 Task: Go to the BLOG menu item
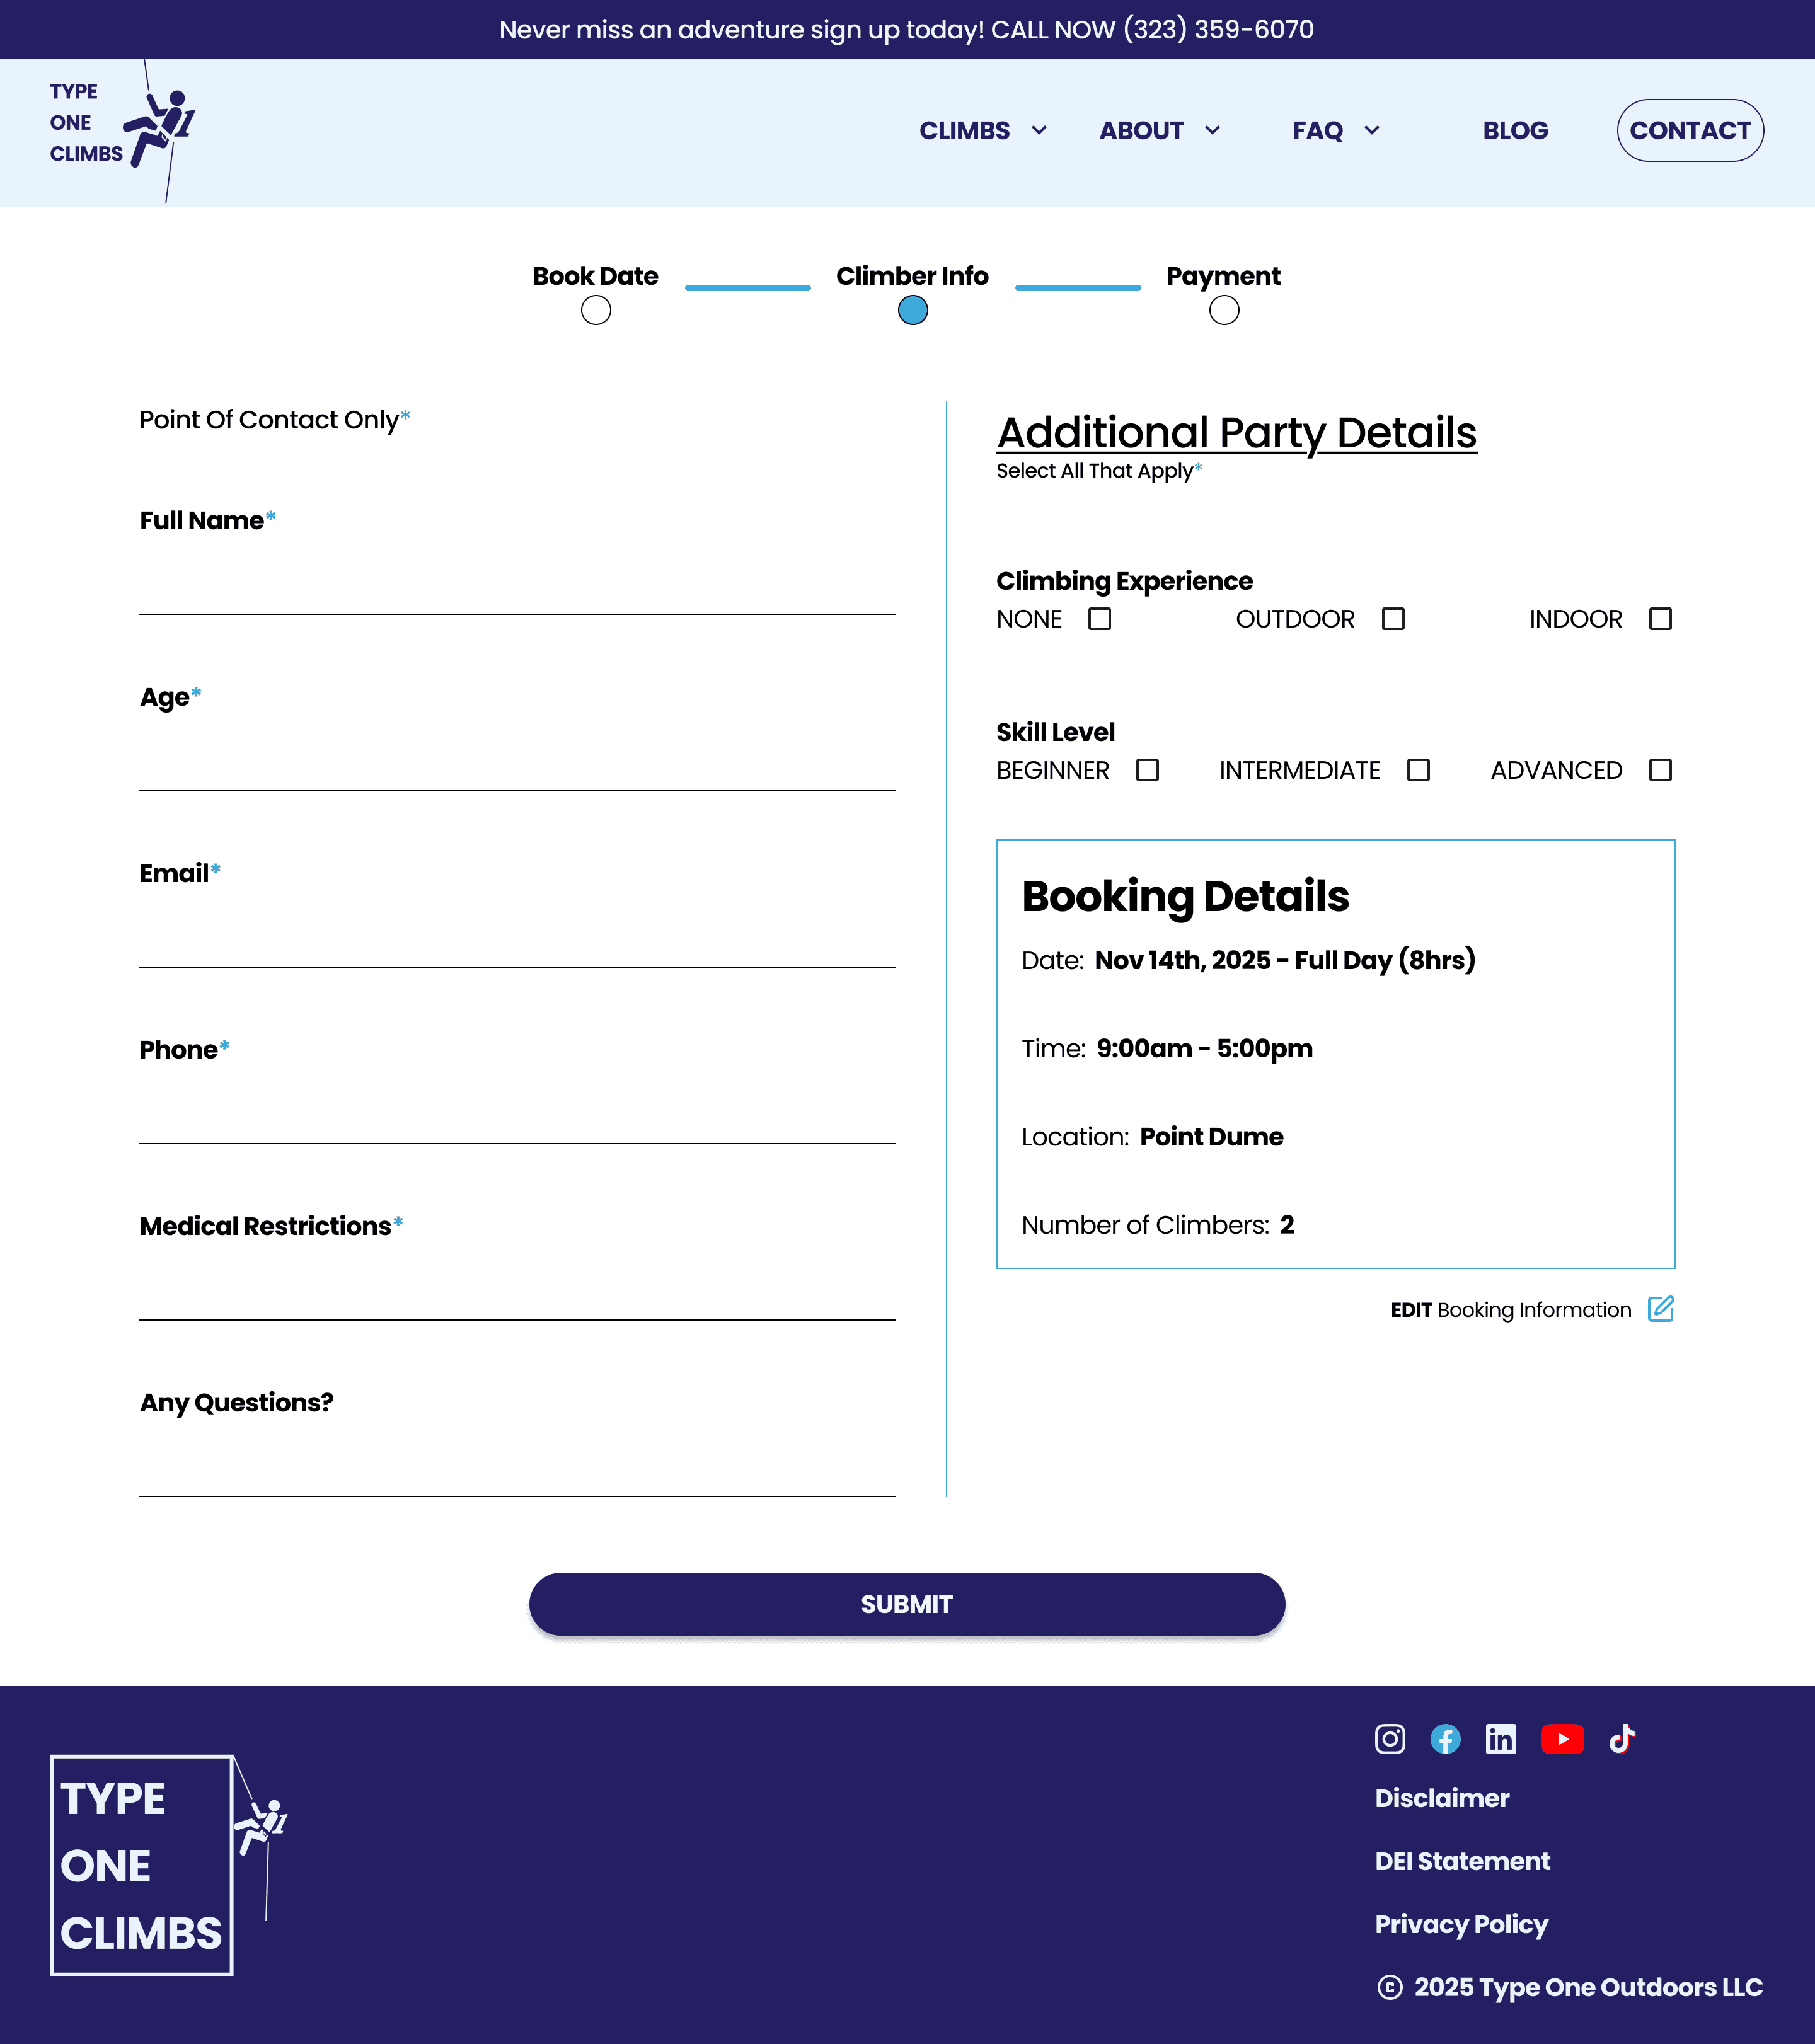[x=1515, y=131]
